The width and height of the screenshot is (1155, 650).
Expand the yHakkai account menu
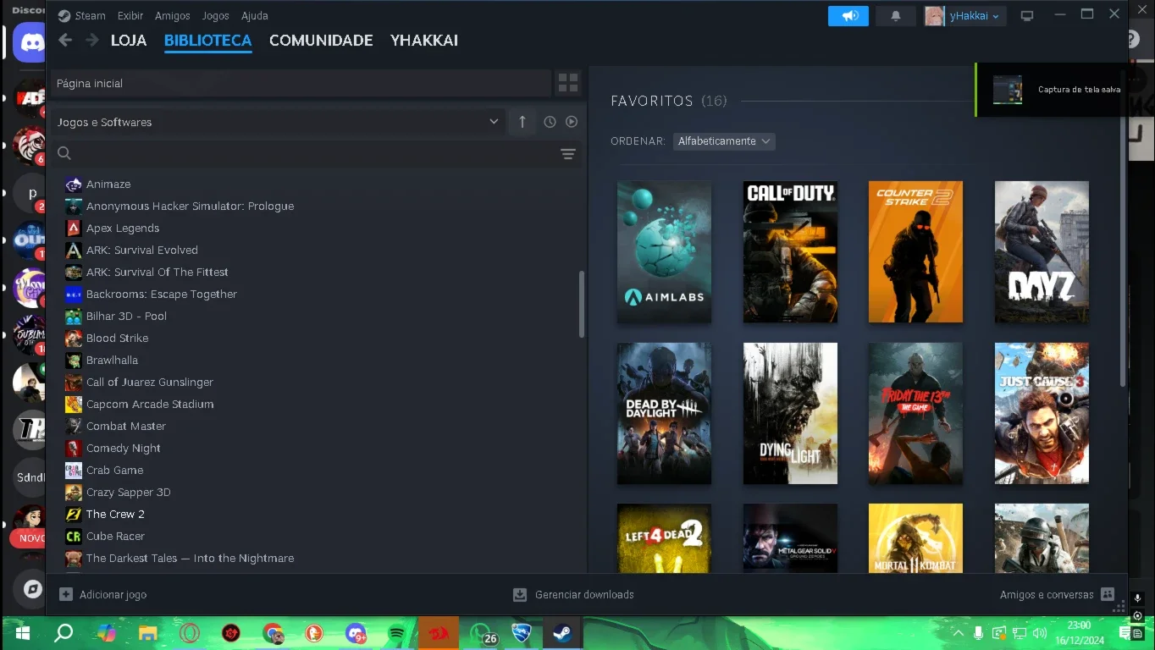(964, 16)
